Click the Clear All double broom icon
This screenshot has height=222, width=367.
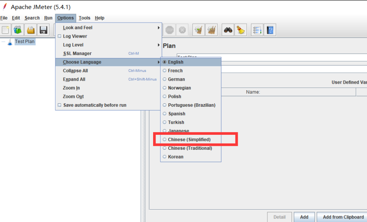point(211,30)
